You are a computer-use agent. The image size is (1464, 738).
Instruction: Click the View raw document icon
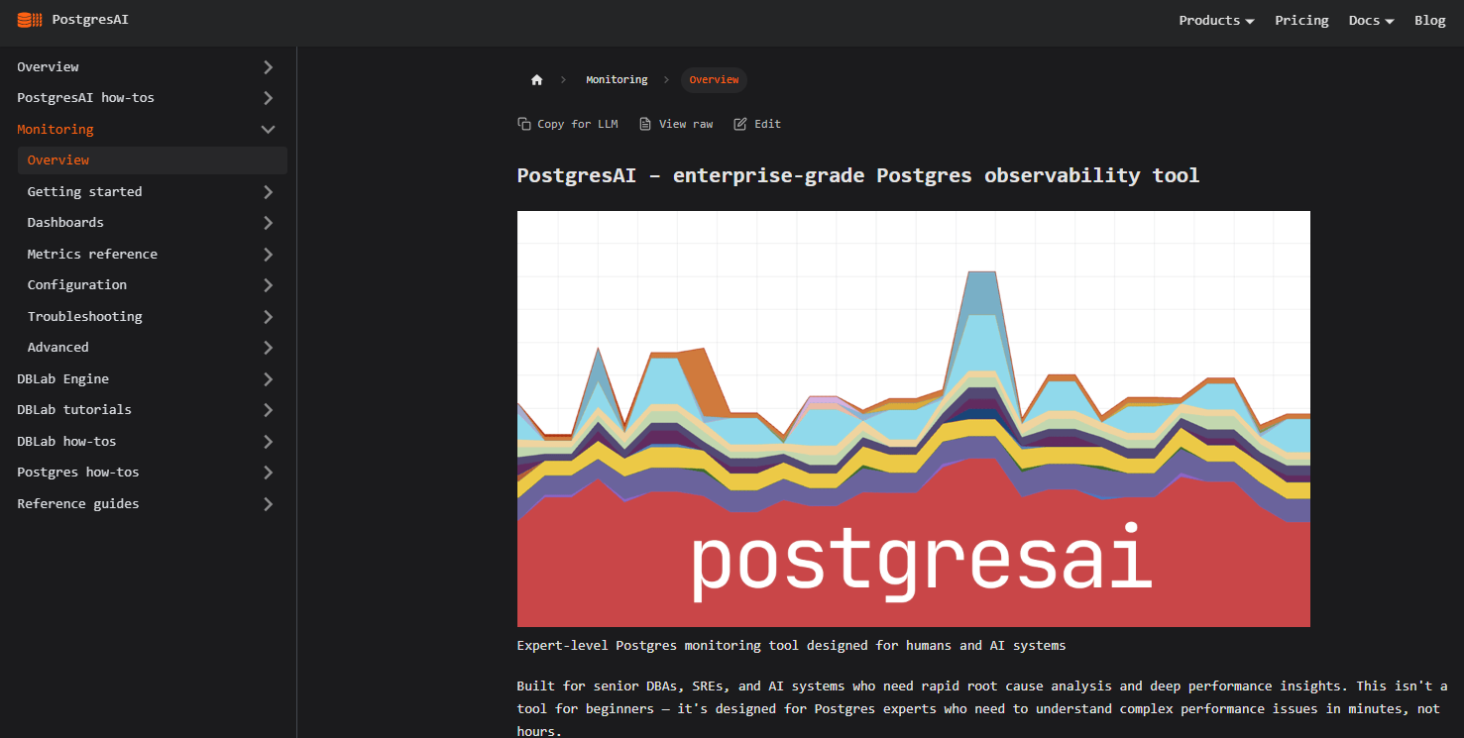[x=645, y=124]
